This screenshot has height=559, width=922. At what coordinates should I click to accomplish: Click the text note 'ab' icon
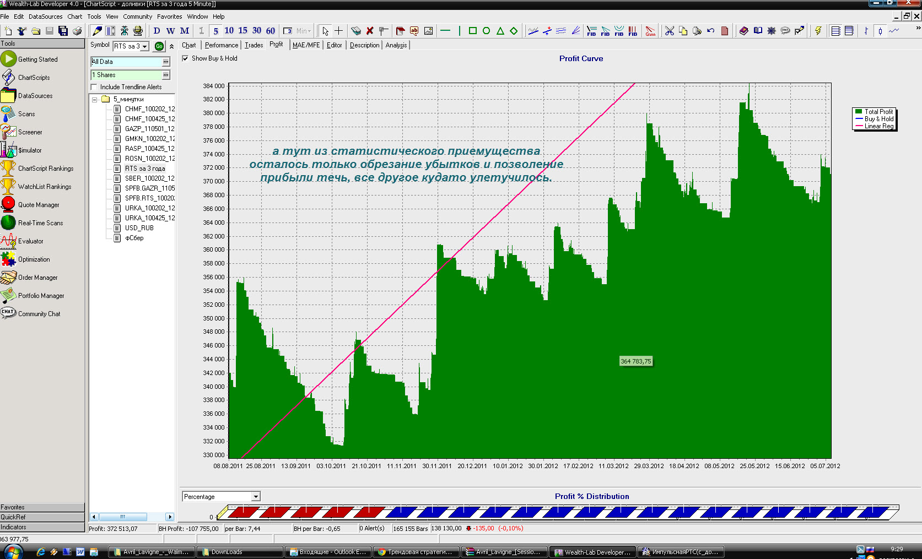coord(414,31)
